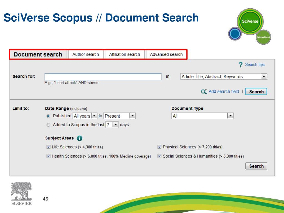Click the ScienceDirect circle logo
Image resolution: width=284 pixels, height=213 pixels.
263,37
